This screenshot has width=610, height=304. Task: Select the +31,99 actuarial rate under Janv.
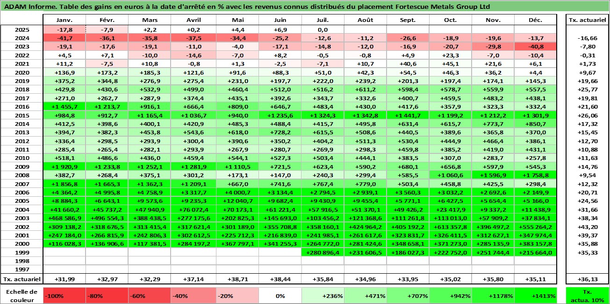pyautogui.click(x=64, y=279)
